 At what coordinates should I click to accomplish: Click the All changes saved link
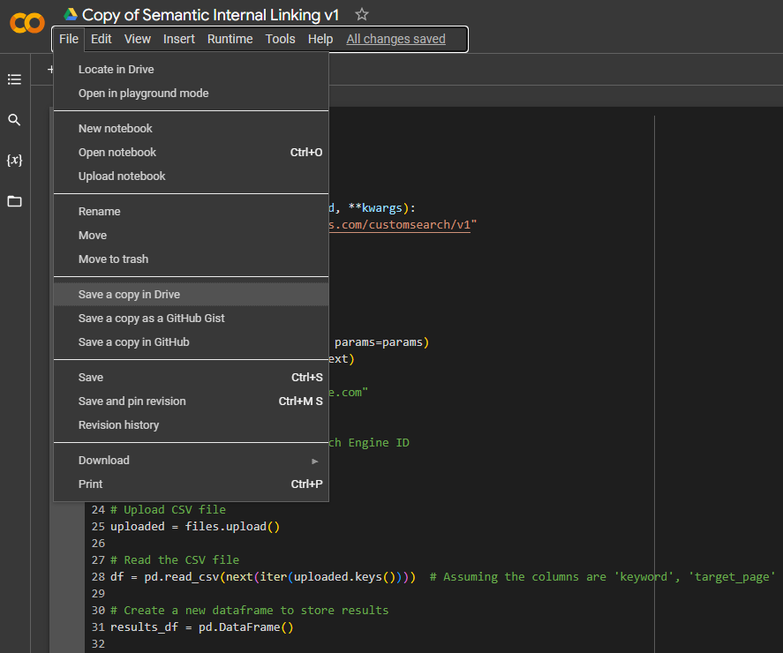click(x=395, y=39)
